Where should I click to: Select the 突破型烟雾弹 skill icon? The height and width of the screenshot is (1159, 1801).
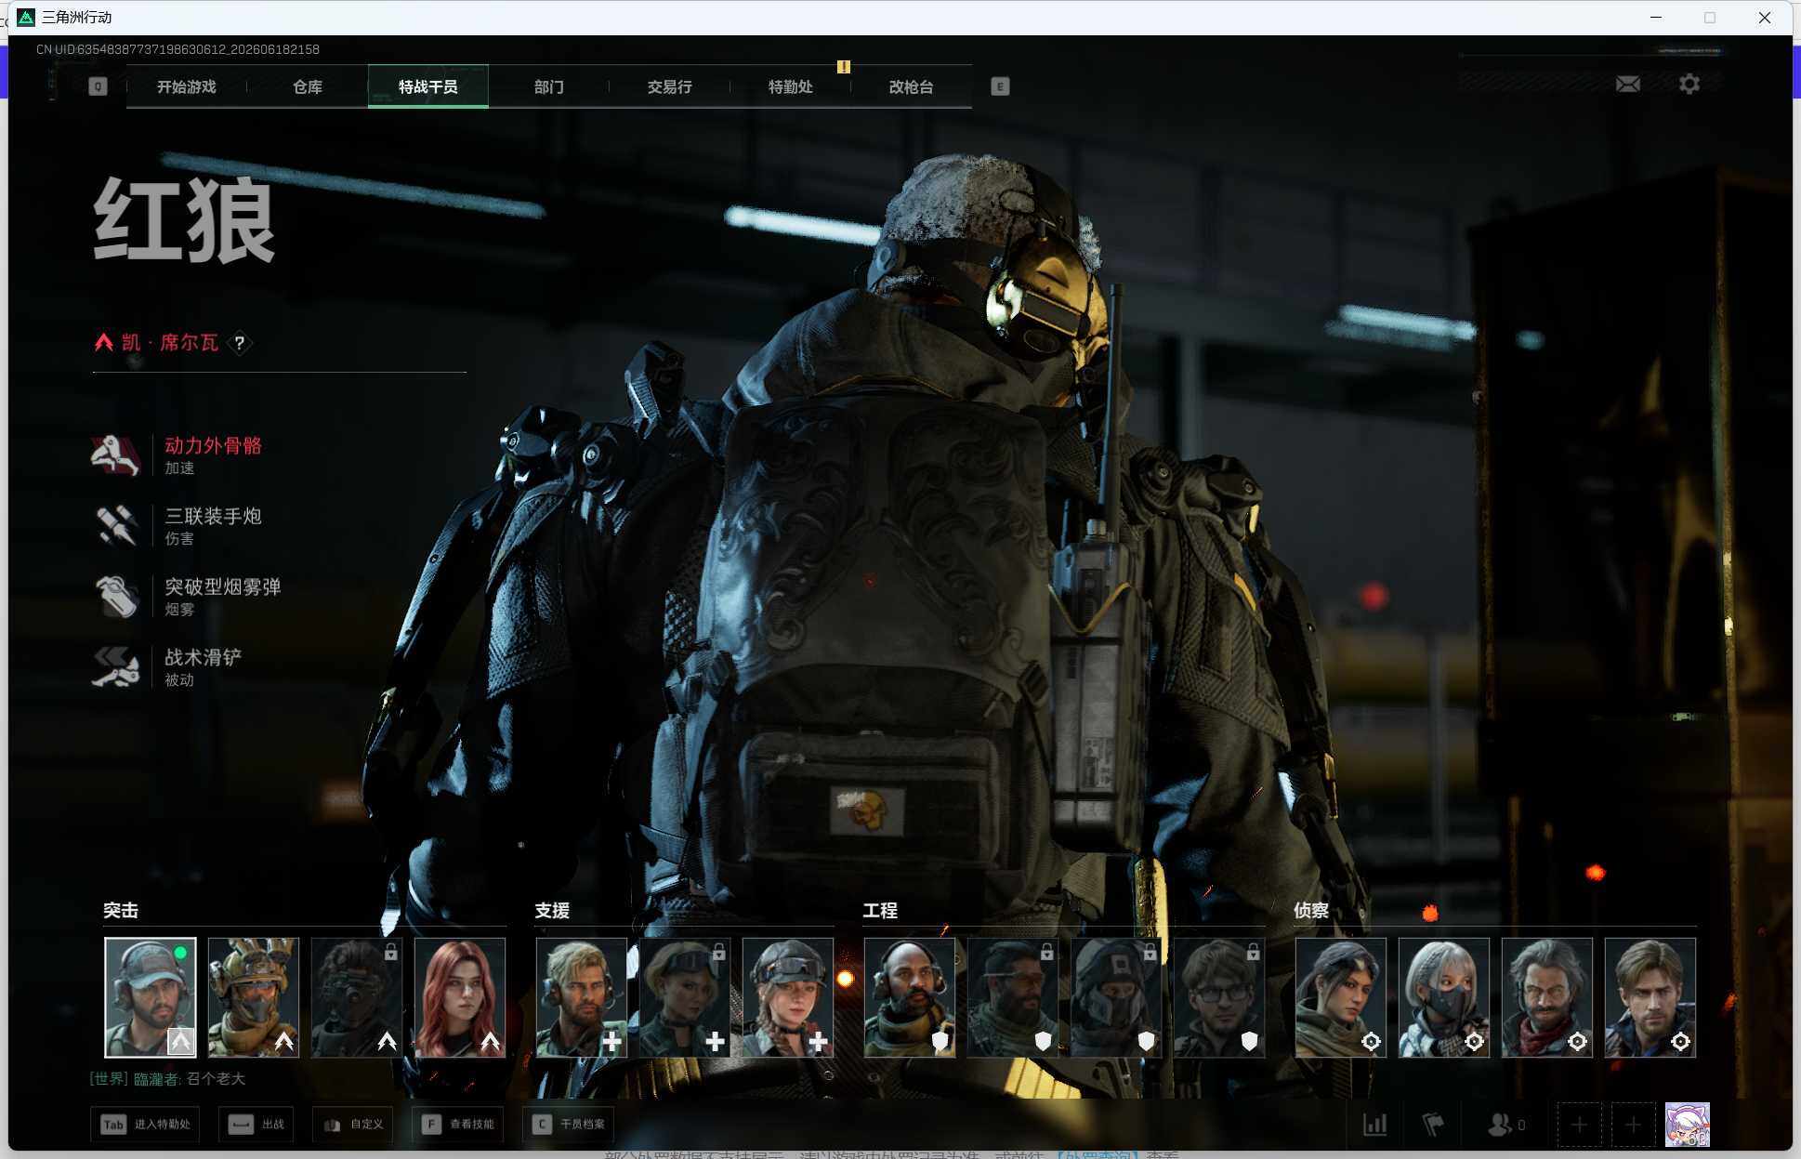[116, 596]
